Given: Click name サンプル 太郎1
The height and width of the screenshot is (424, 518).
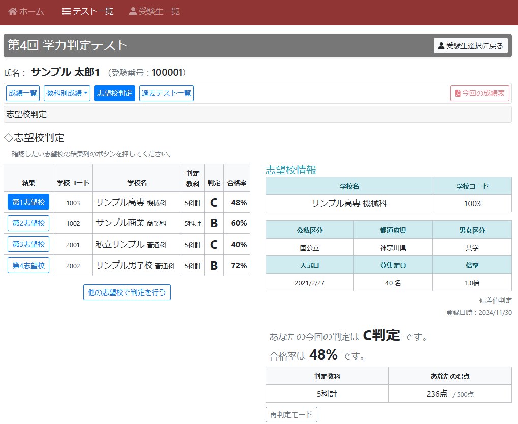Looking at the screenshot, I should (x=66, y=72).
